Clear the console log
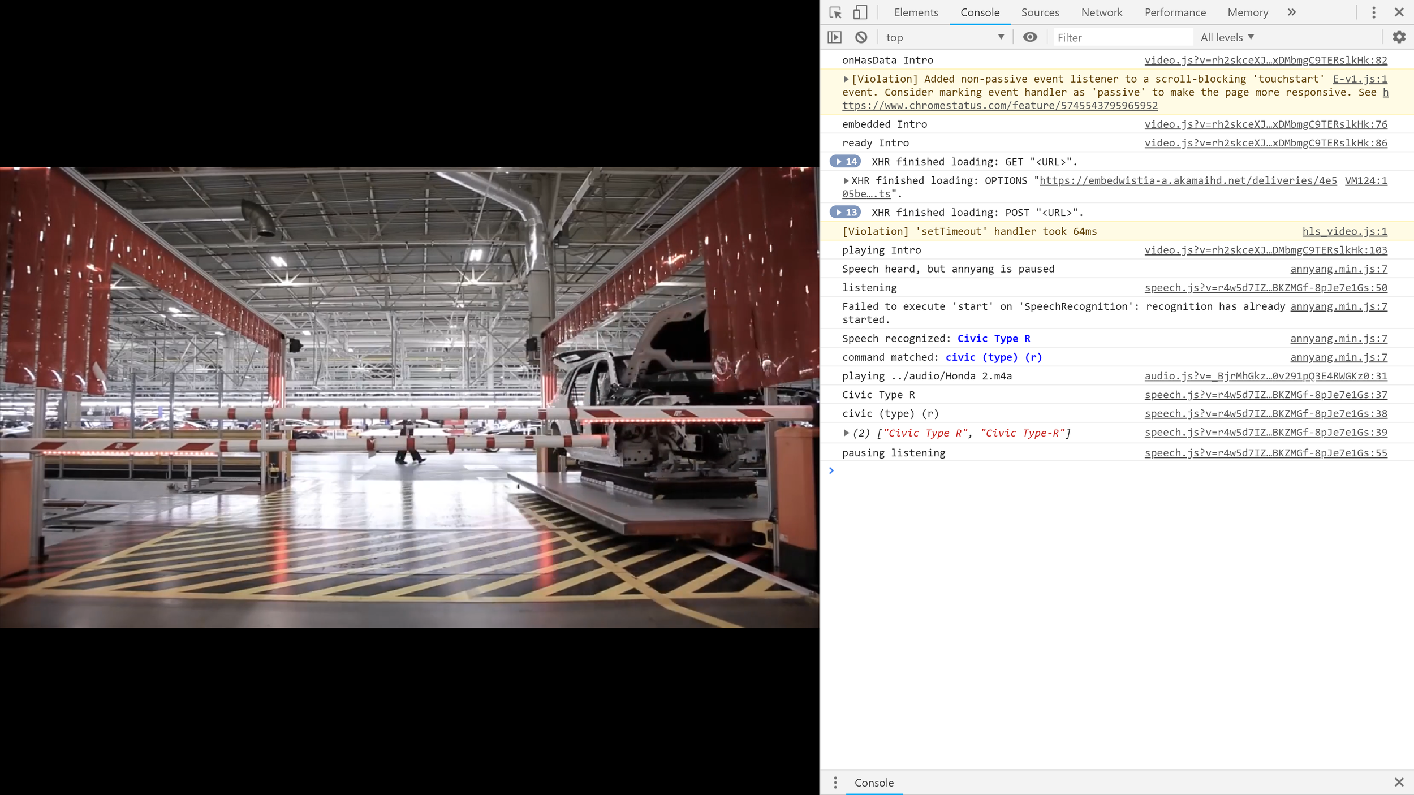 point(861,37)
